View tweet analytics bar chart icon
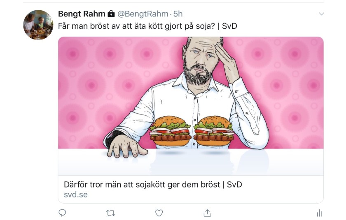Viewport: 346px width, 220px height. [x=319, y=213]
